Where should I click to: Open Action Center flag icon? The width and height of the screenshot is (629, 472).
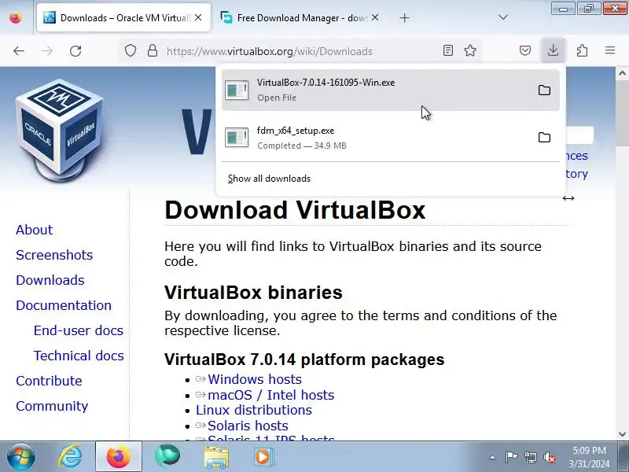511,457
